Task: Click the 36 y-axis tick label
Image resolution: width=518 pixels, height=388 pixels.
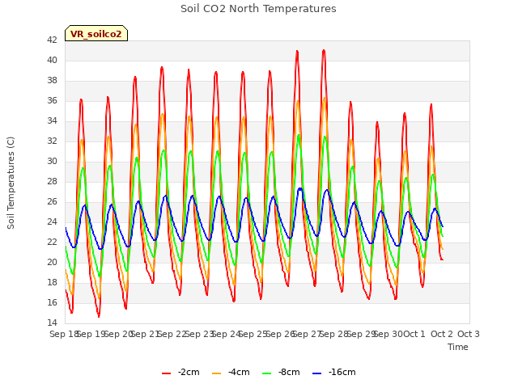Action: pyautogui.click(x=52, y=100)
